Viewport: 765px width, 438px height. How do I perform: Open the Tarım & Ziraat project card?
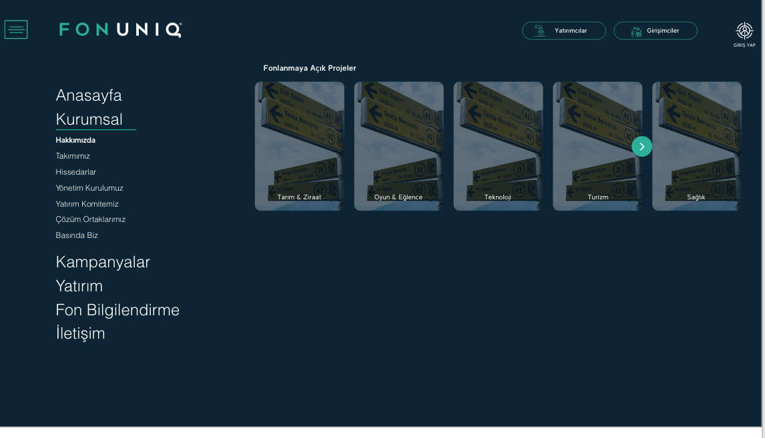tap(299, 147)
